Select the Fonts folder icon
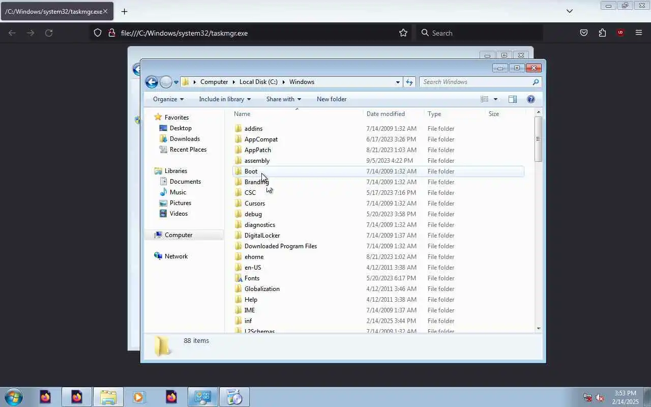This screenshot has height=407, width=651. click(239, 278)
